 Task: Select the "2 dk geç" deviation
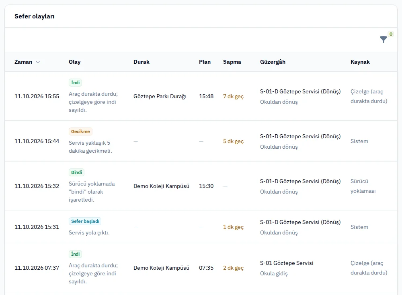pos(233,268)
